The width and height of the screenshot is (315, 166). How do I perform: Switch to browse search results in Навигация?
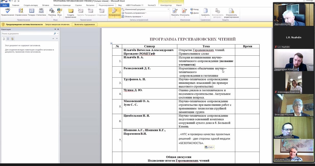12,39
